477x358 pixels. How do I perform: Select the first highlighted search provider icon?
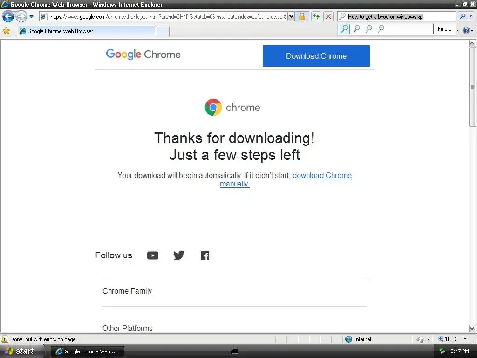tap(344, 29)
